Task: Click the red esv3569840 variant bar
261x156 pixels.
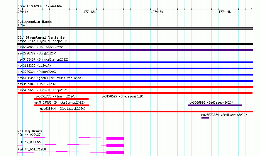Action: (x=135, y=87)
